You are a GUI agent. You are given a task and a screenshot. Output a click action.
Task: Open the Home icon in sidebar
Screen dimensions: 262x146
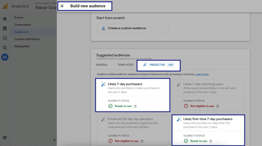pyautogui.click(x=5, y=19)
